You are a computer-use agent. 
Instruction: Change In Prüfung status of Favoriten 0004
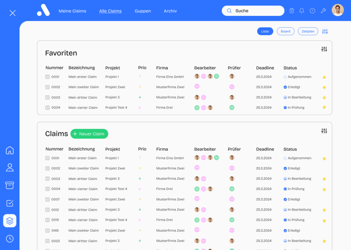coord(294,107)
